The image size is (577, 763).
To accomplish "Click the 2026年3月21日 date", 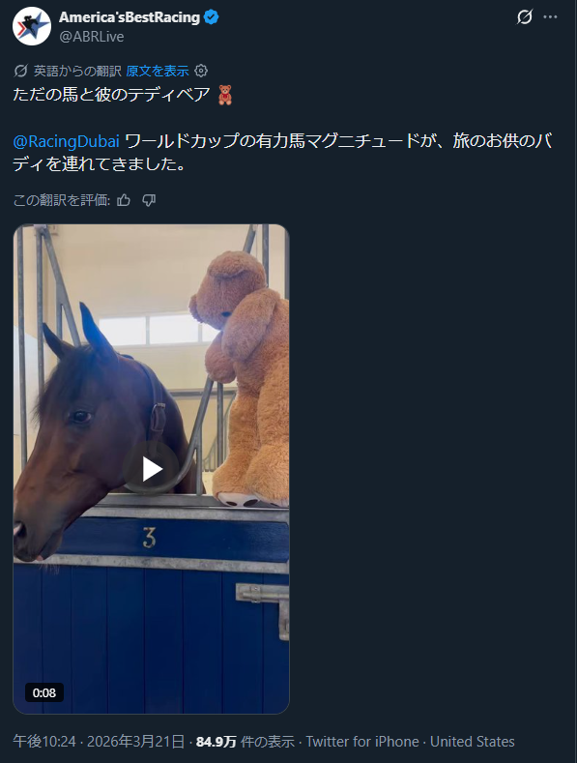I will point(135,741).
